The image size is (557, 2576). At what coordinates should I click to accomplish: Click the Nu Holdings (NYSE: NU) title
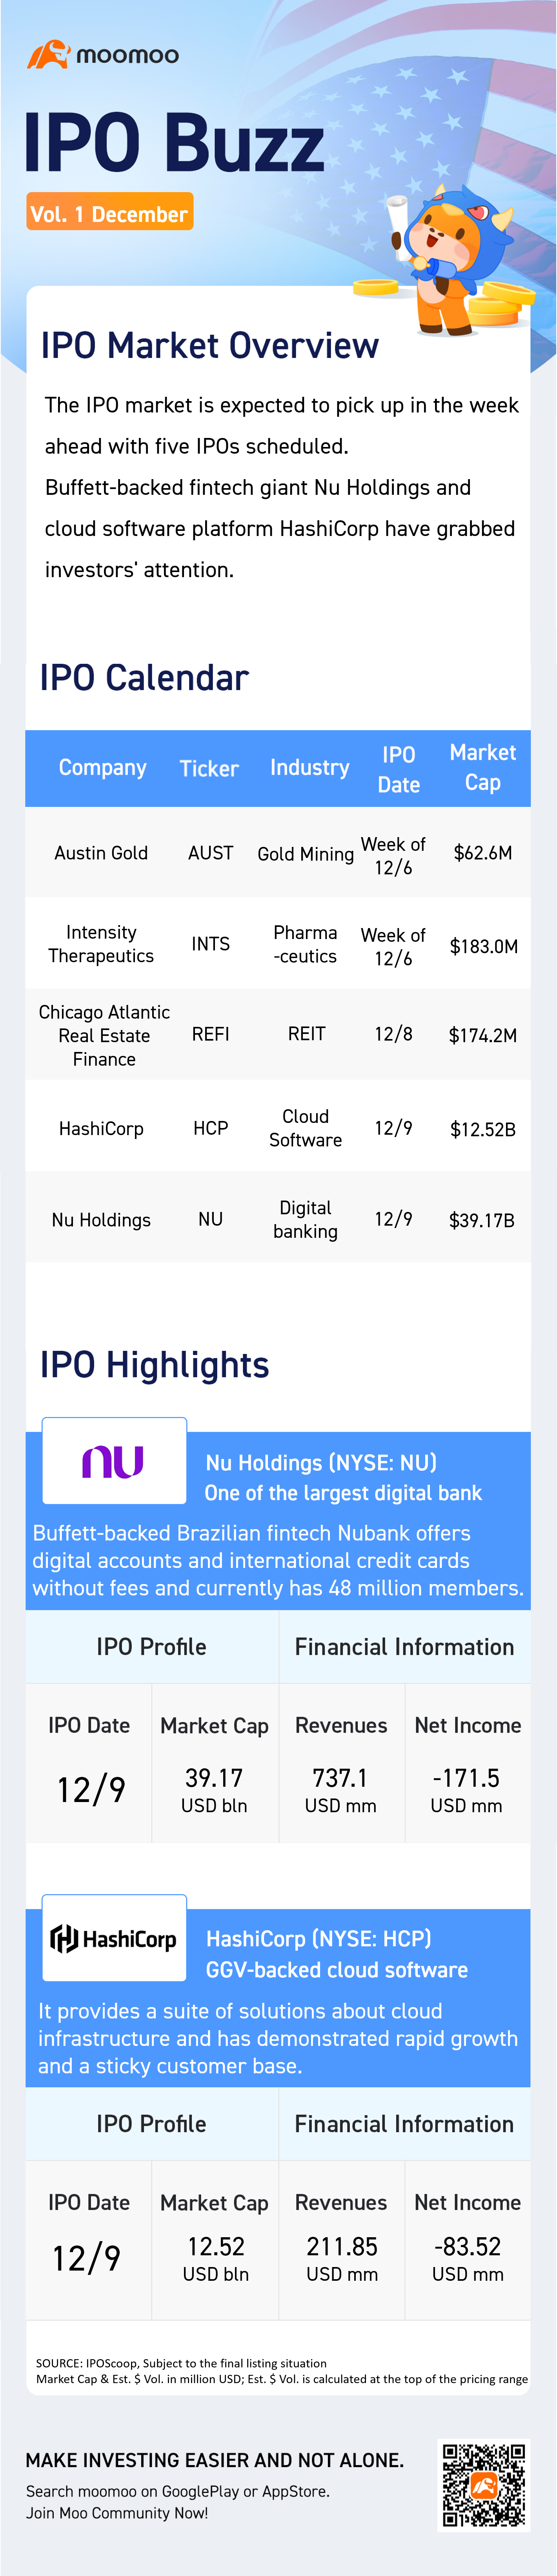point(321,1463)
